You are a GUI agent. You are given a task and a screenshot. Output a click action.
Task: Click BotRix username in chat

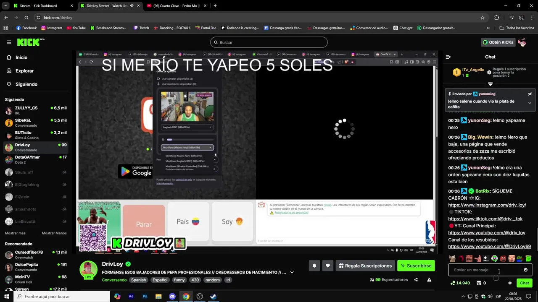[x=483, y=191]
